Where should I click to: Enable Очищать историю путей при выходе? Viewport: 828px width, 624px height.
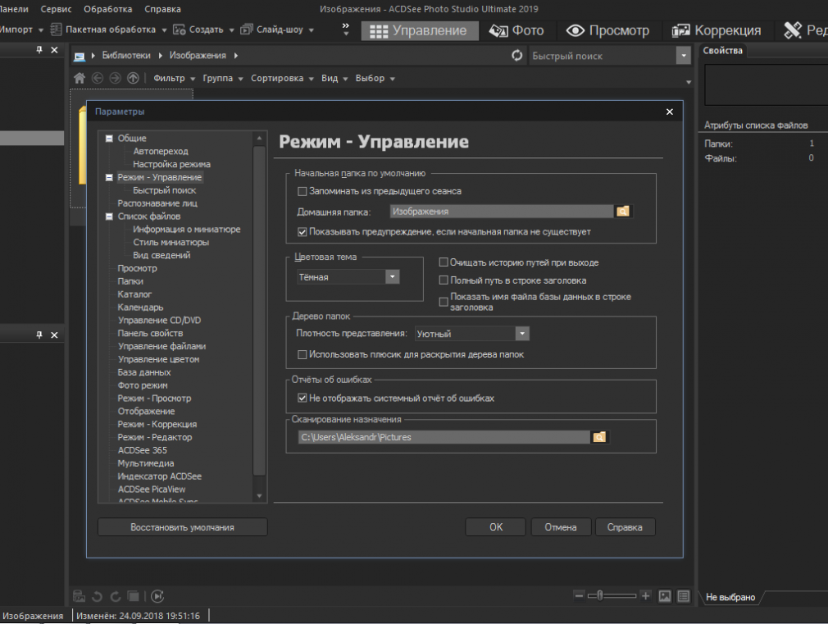444,262
